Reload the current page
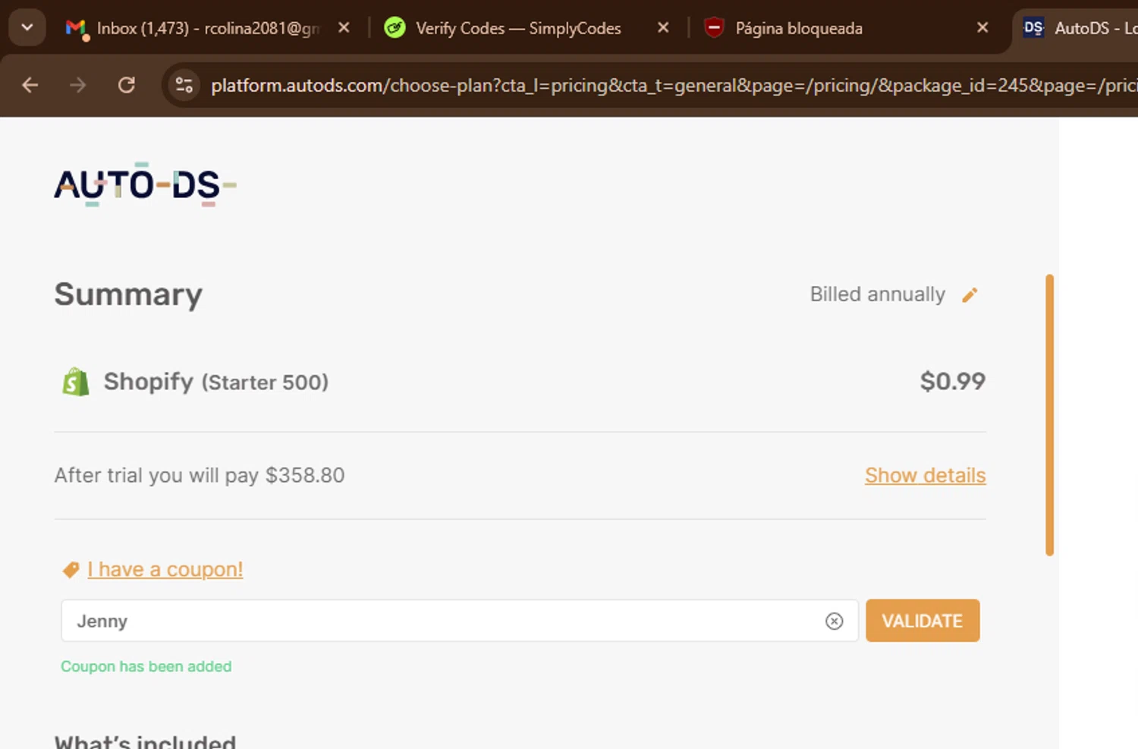Image resolution: width=1138 pixels, height=749 pixels. click(x=127, y=85)
